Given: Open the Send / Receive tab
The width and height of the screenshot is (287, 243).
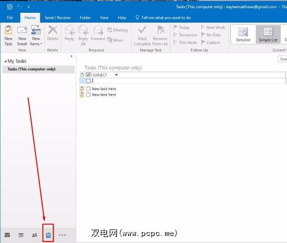Looking at the screenshot, I should coord(57,18).
